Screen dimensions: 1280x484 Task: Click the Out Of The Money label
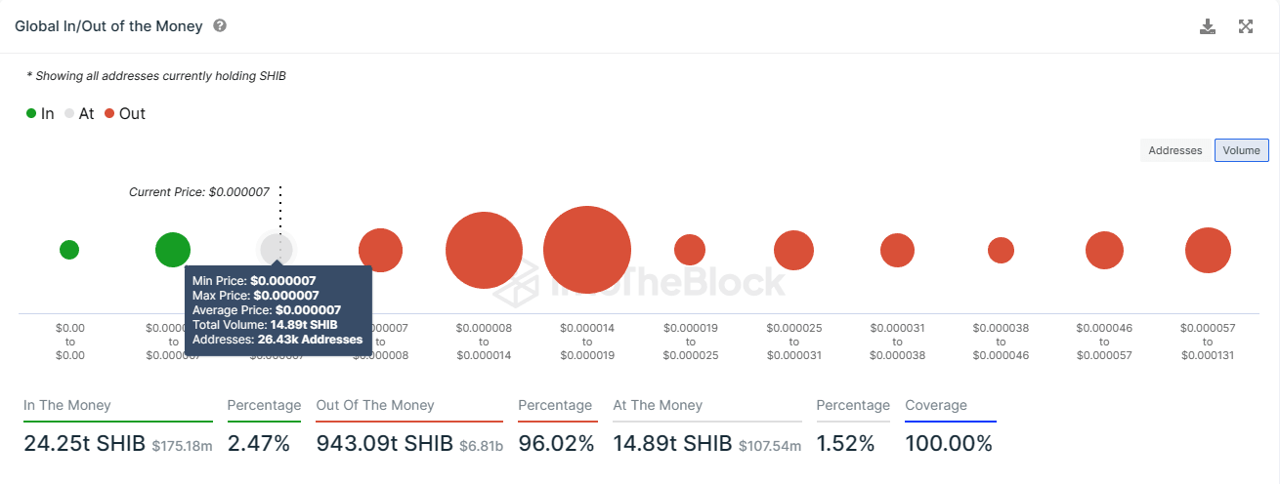pos(375,405)
